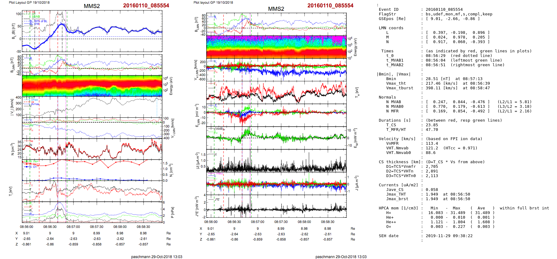Click the N [cm-3] density panel on the left

click(x=92, y=149)
